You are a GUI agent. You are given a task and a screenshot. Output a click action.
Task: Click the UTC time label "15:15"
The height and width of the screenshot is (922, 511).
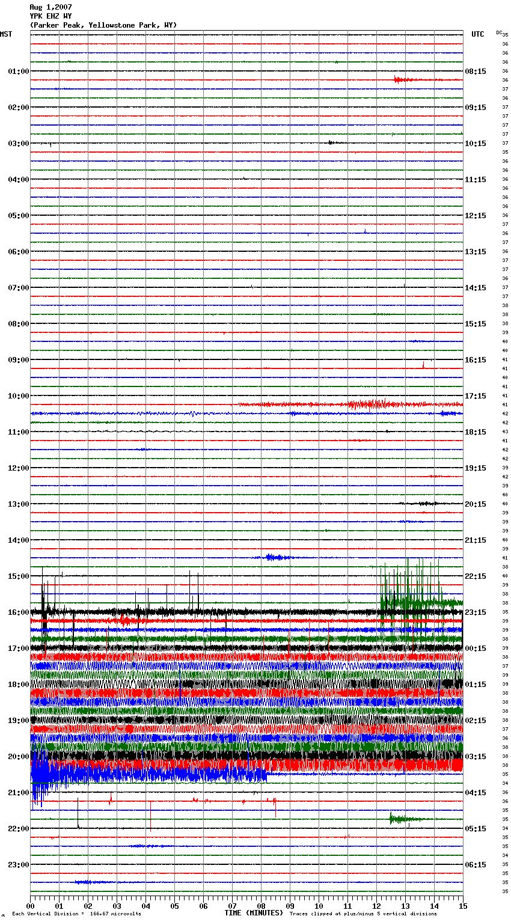476,324
